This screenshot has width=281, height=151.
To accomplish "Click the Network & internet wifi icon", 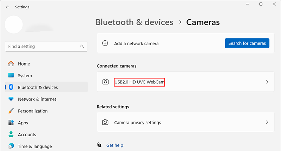I will pos(11,99).
